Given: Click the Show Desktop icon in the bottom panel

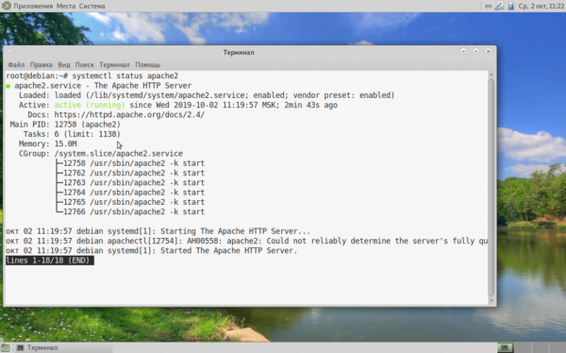Looking at the screenshot, I should pos(6,347).
